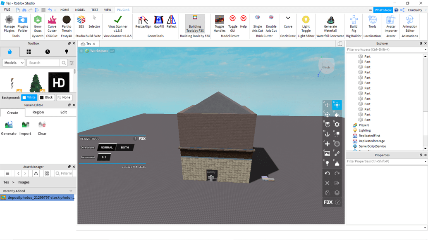Set toolbox background to Black
Viewport: 428px width, 240px height.
[x=47, y=97]
